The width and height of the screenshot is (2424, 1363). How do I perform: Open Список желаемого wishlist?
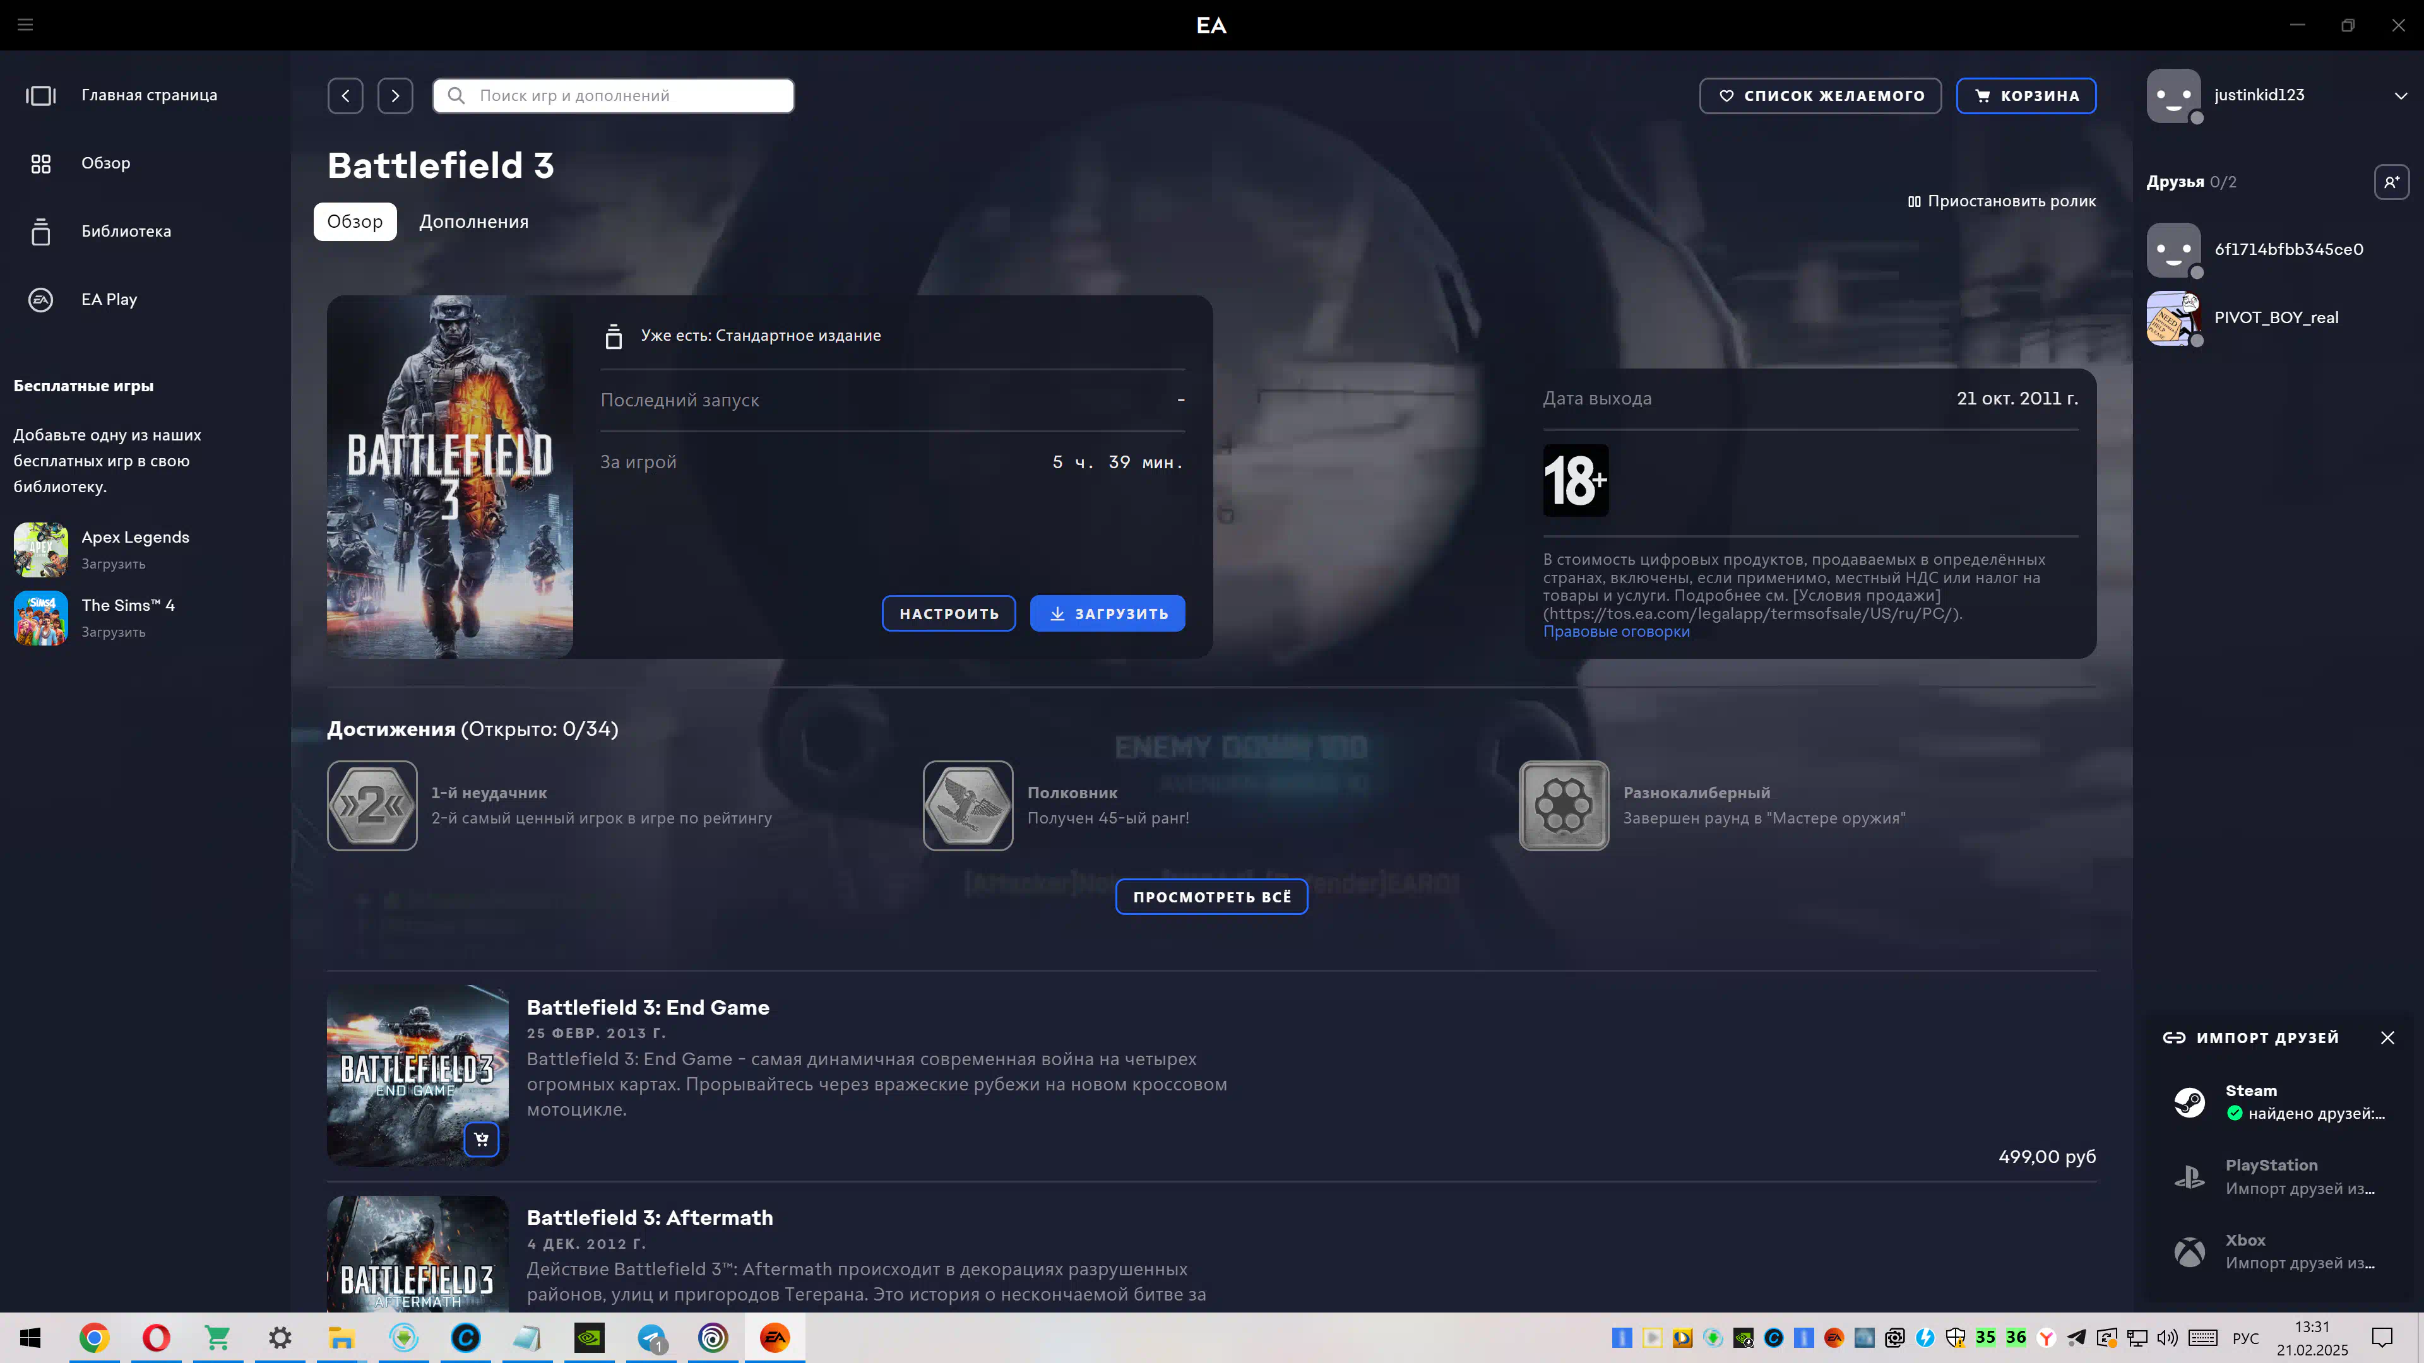point(1820,95)
